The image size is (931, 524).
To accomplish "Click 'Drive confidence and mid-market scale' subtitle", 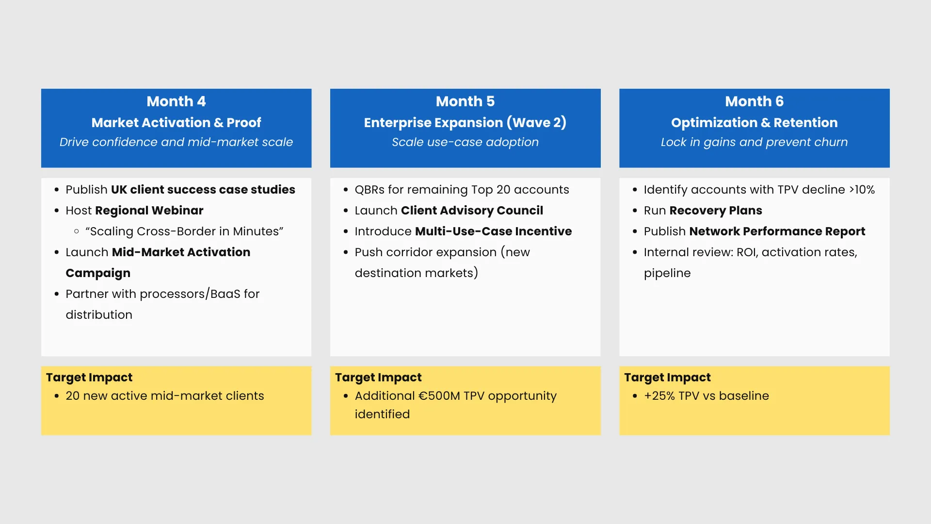I will [176, 142].
